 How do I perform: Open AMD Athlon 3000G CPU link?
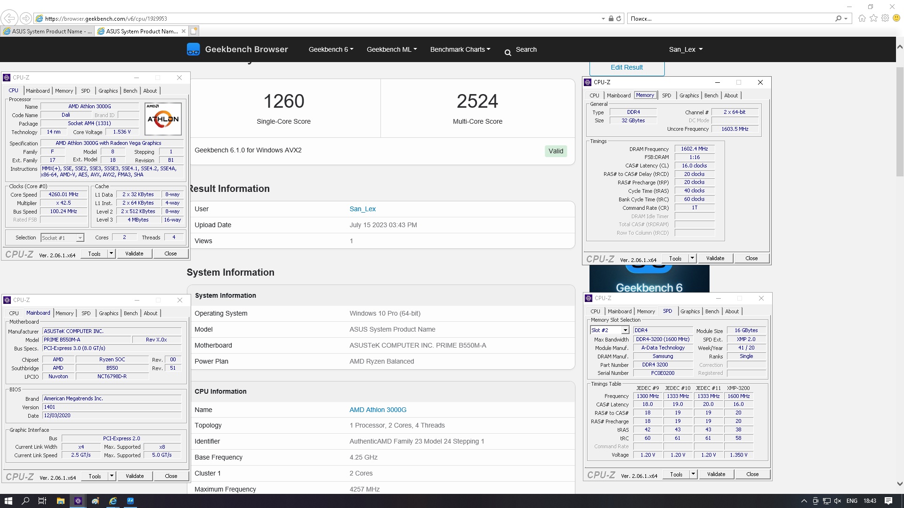[378, 410]
